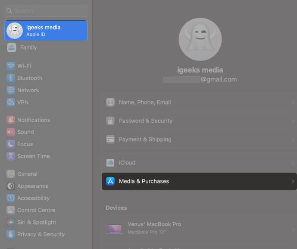Click the Network globe icon

pyautogui.click(x=11, y=90)
